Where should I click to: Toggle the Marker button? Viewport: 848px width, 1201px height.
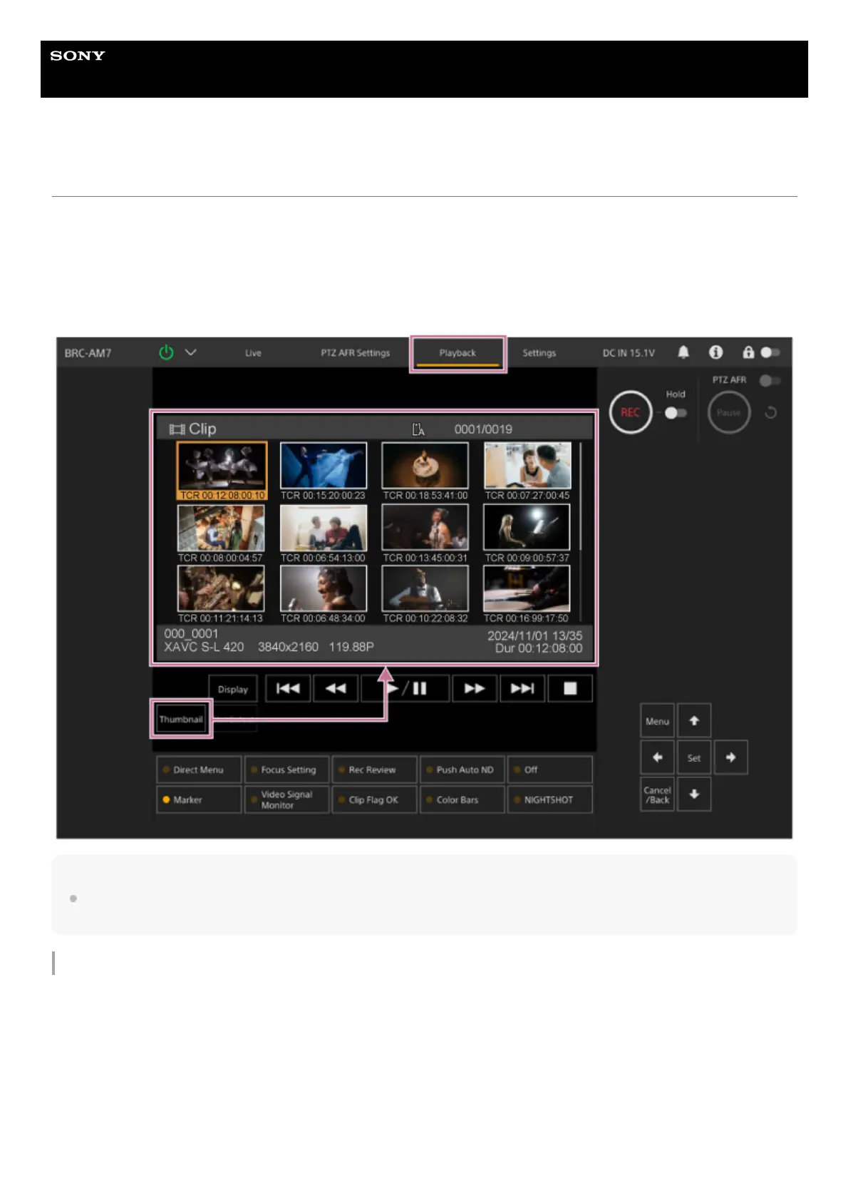pos(199,799)
